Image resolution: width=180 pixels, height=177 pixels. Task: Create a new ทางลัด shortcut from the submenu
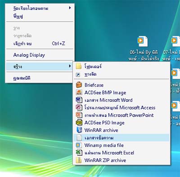click(x=90, y=74)
